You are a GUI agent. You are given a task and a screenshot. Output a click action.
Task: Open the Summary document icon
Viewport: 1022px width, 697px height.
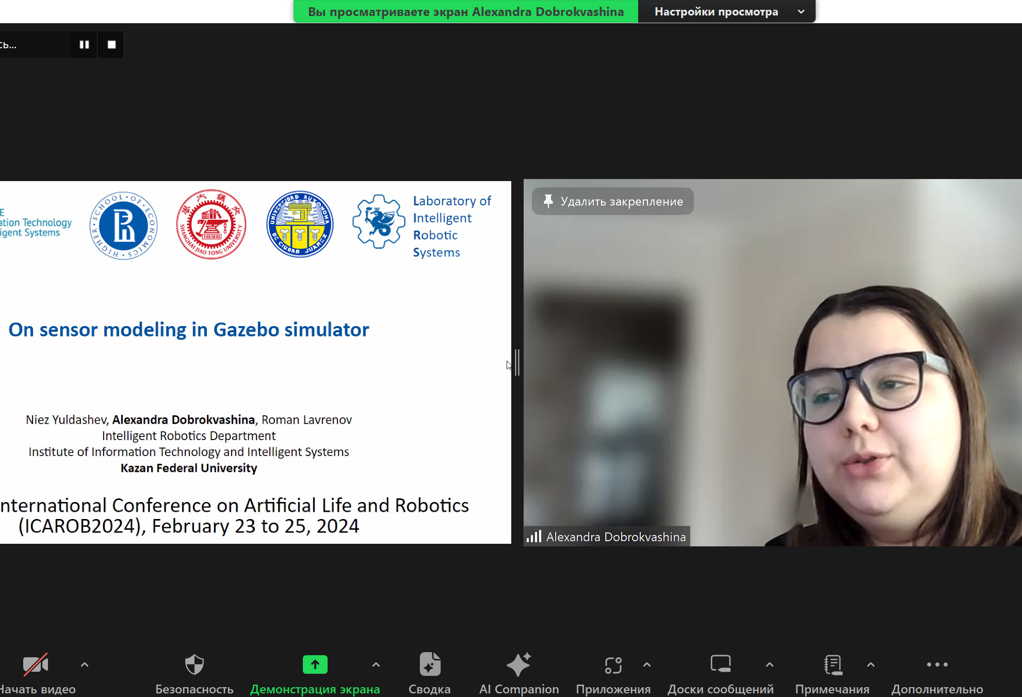[430, 664]
